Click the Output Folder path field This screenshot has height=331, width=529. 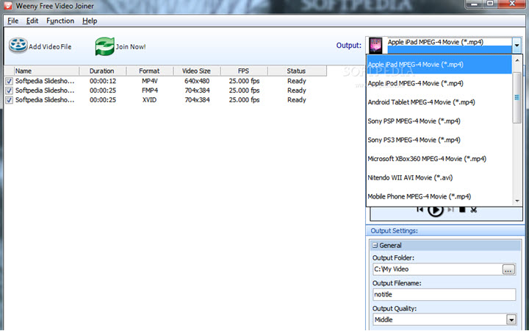pyautogui.click(x=438, y=269)
